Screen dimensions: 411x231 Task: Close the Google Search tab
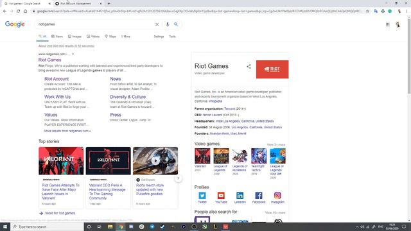point(49,4)
